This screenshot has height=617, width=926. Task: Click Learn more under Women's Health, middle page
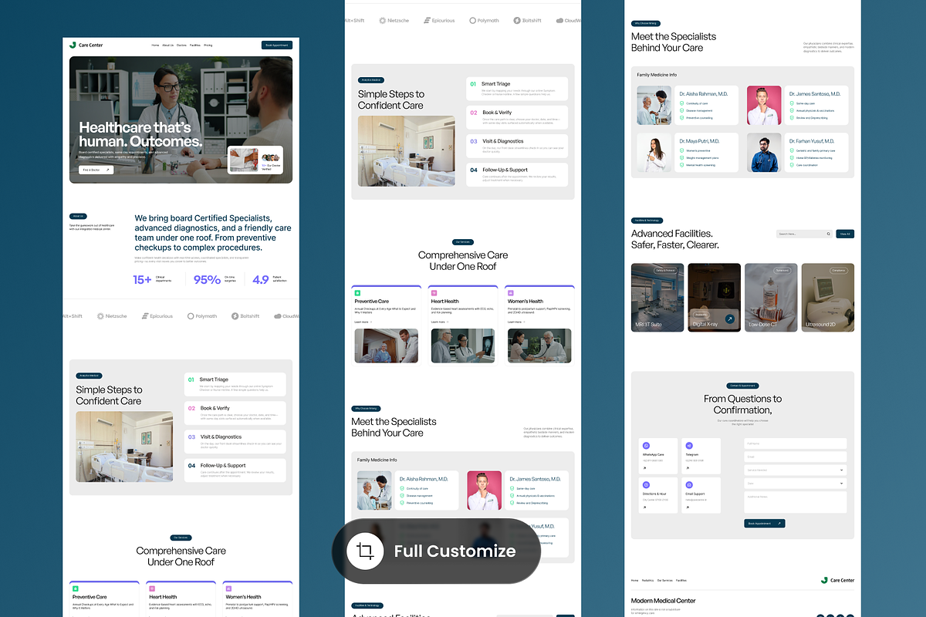[x=517, y=322]
